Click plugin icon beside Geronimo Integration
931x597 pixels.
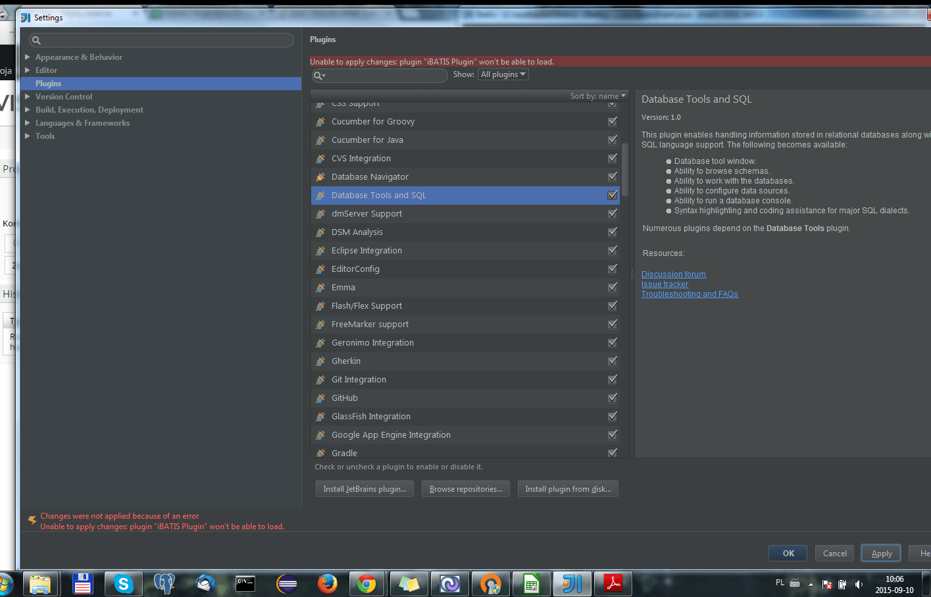[320, 343]
